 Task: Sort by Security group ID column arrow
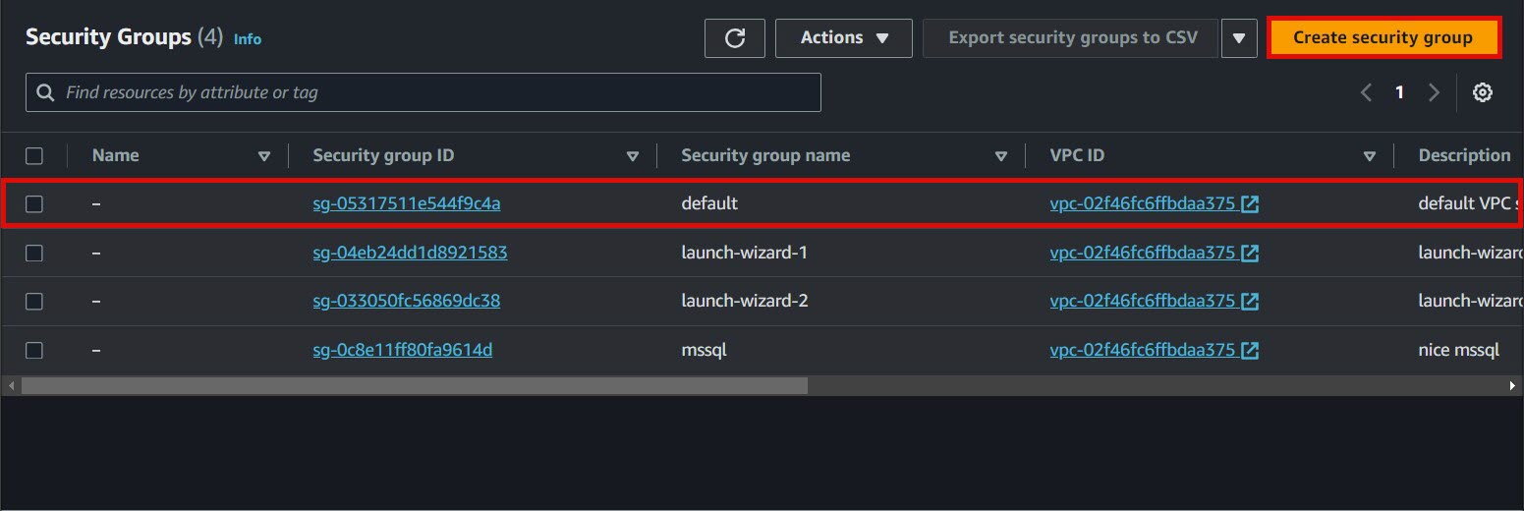pyautogui.click(x=632, y=156)
